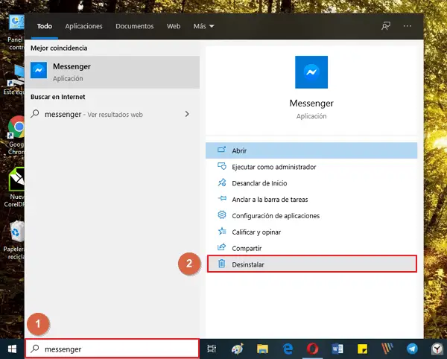Image resolution: width=447 pixels, height=359 pixels.
Task: Expand web results with the chevron arrow
Action: [x=187, y=114]
